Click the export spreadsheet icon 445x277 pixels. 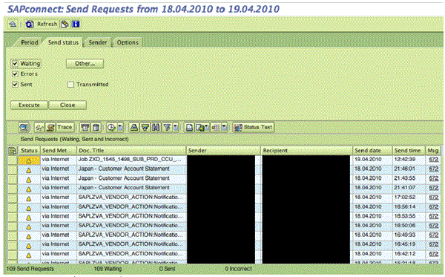pyautogui.click(x=200, y=128)
